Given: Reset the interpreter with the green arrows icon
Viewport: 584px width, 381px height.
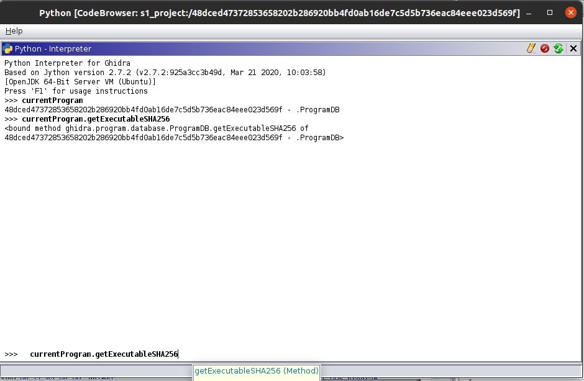Looking at the screenshot, I should pos(559,48).
